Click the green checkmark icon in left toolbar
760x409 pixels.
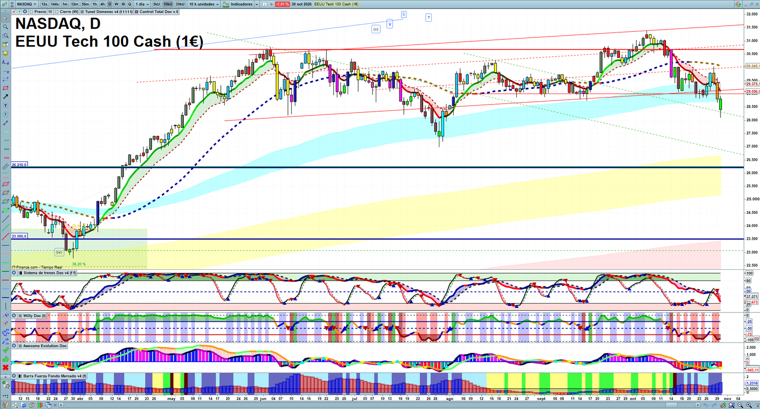point(5,350)
